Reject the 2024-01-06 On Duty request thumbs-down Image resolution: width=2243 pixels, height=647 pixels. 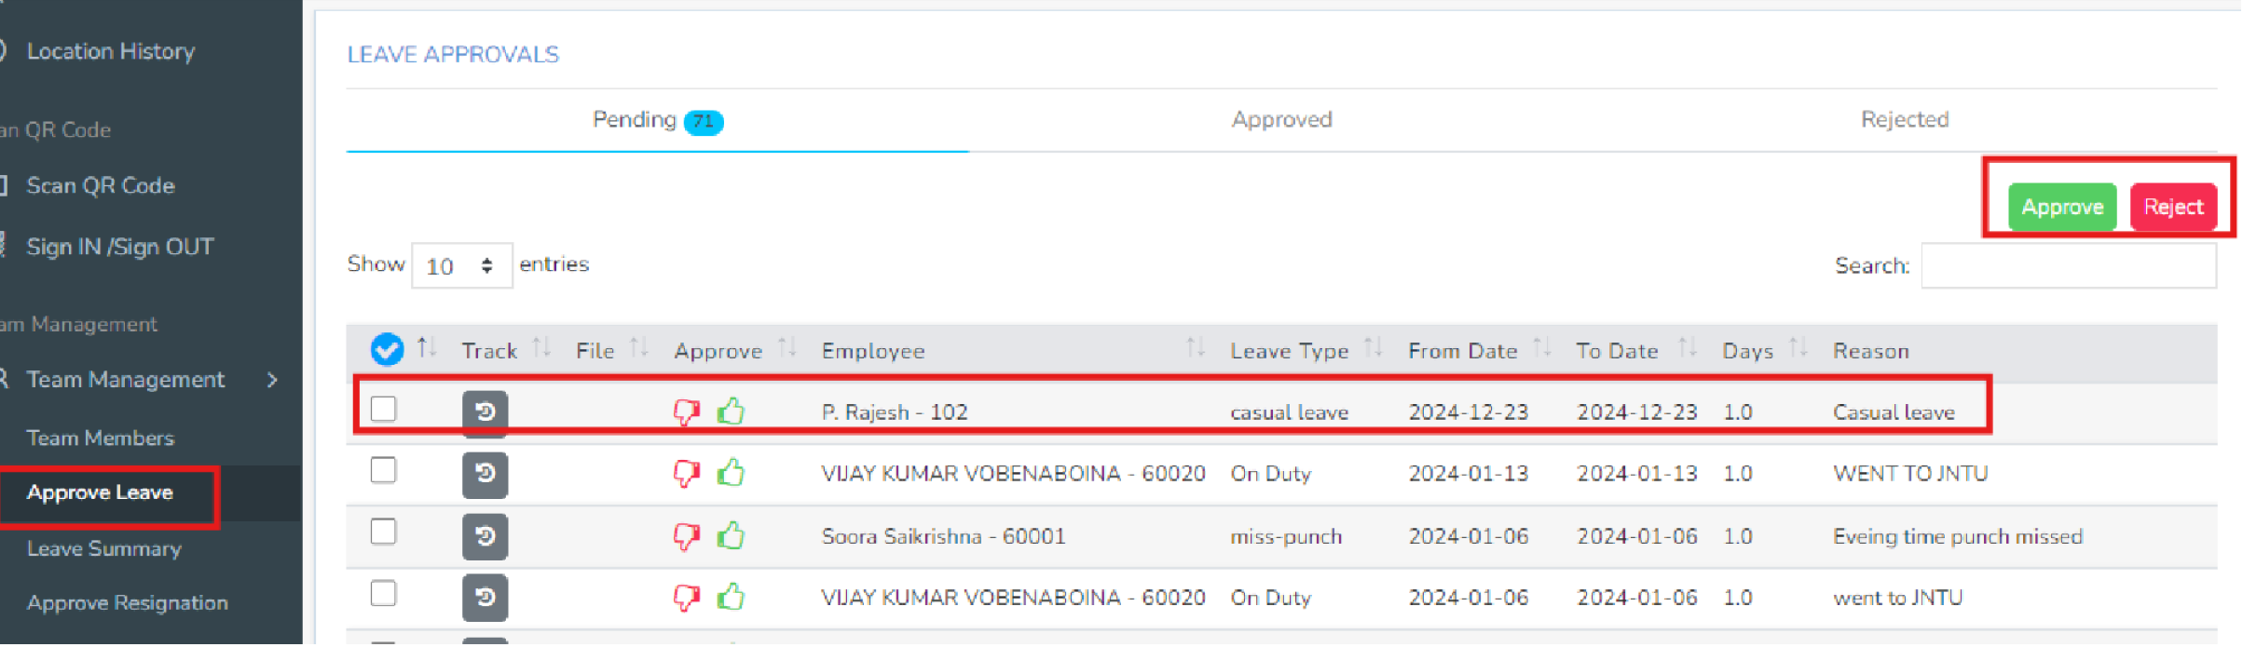pos(687,598)
